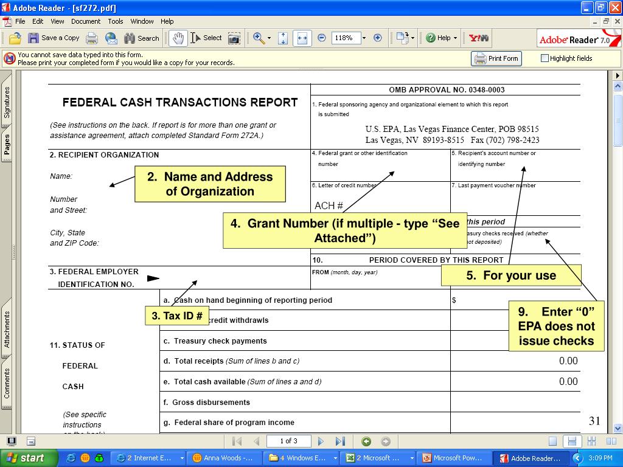The image size is (623, 467).
Task: Expand the navigation pane arrow at top right
Action: [x=618, y=75]
